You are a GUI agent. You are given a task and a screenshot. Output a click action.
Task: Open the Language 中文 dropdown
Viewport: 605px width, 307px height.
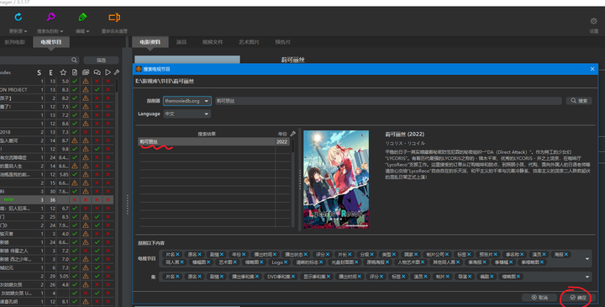(x=187, y=114)
